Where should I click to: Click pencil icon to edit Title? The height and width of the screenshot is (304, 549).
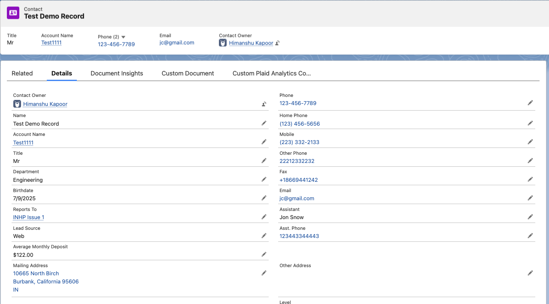pyautogui.click(x=264, y=161)
